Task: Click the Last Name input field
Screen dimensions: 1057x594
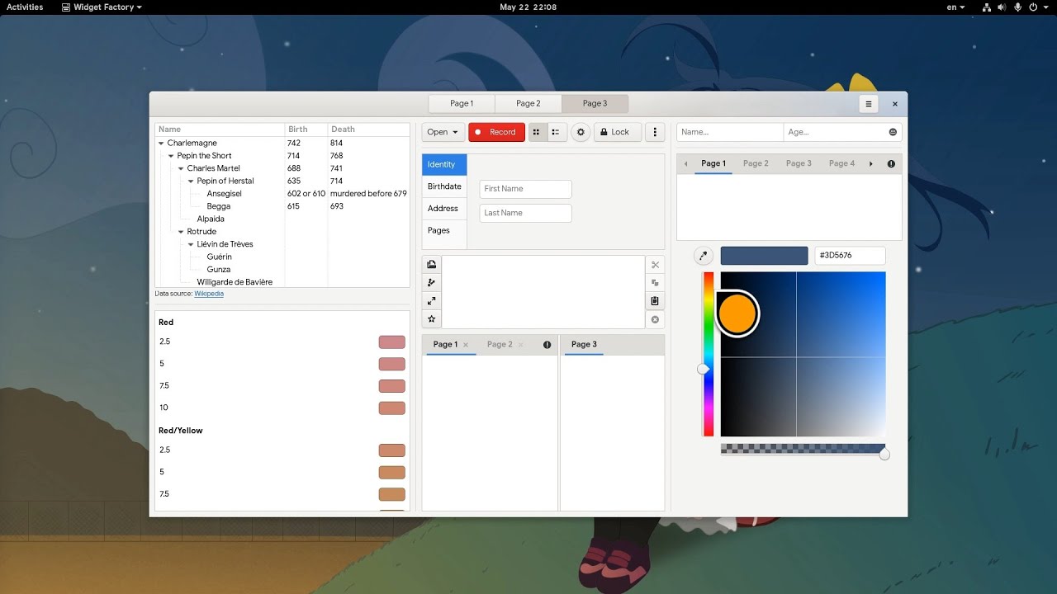Action: coord(525,213)
